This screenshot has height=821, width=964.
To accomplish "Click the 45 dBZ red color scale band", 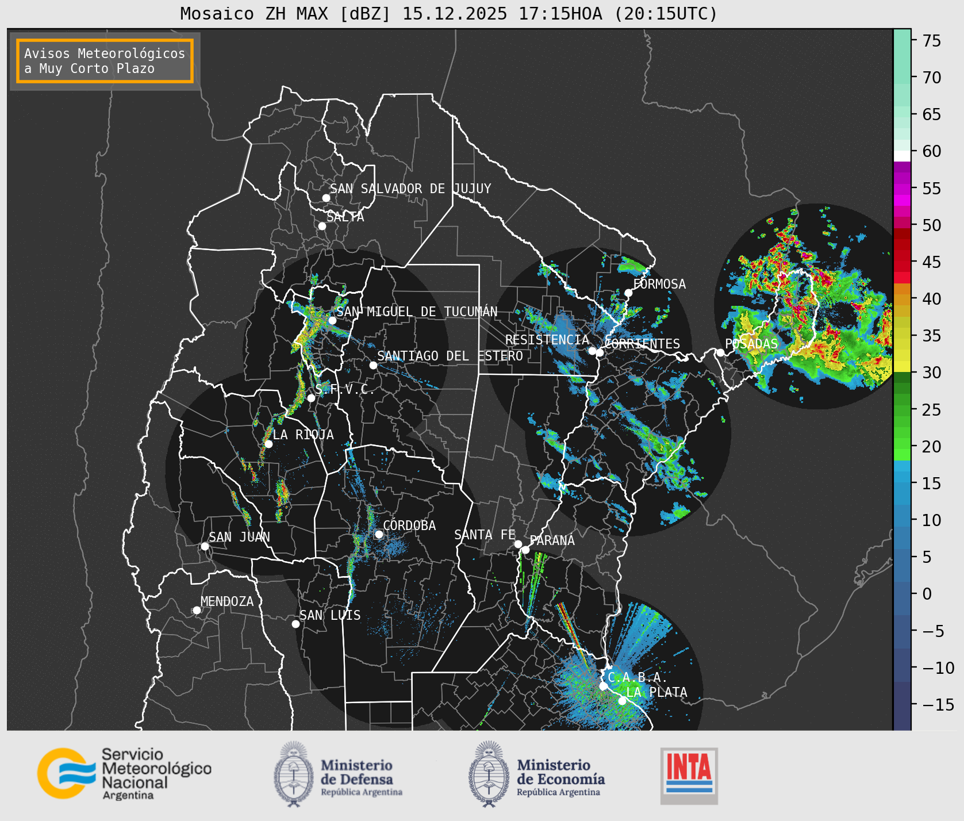I will point(902,266).
